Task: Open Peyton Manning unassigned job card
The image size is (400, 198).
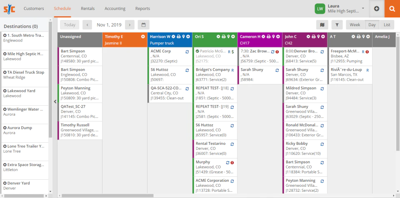Action: pos(80,94)
